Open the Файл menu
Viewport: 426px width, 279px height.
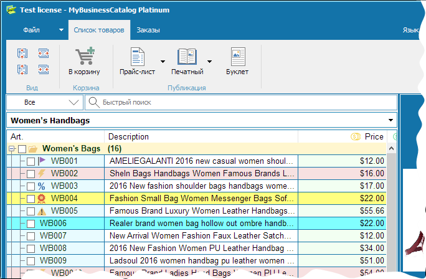tap(32, 30)
